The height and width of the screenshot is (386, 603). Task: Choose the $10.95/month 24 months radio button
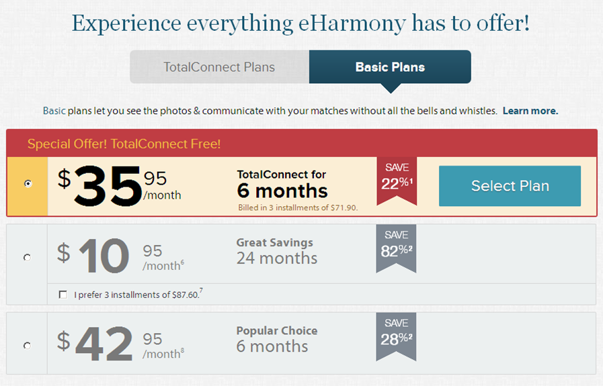coord(27,257)
